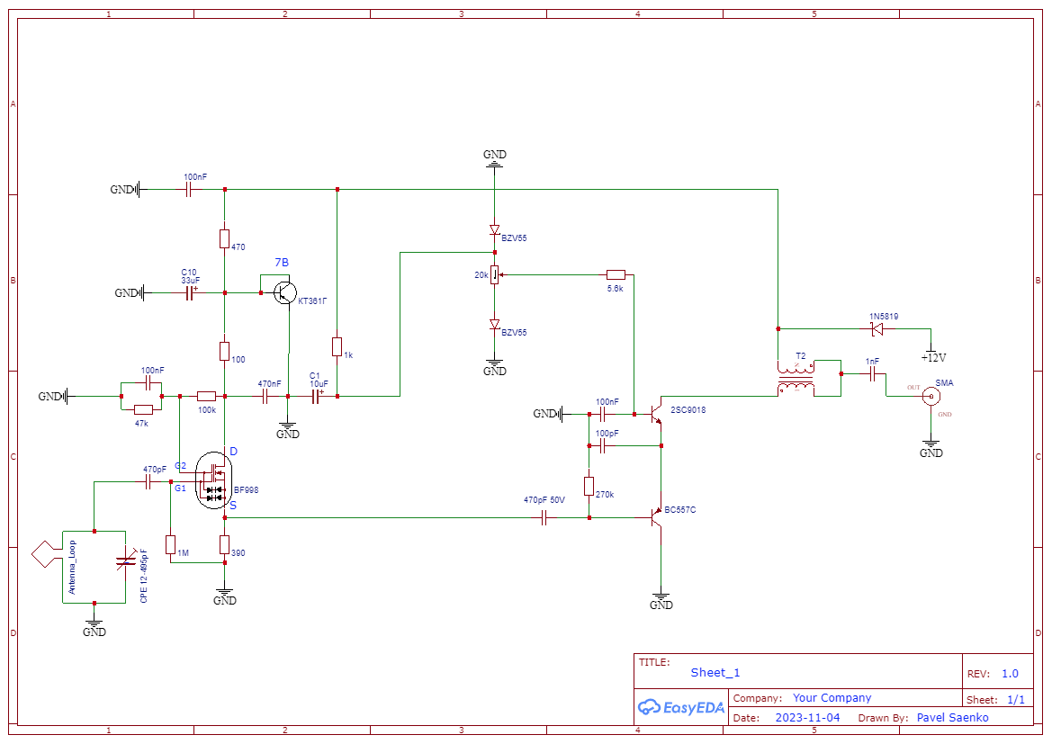Select the +12V power supply symbol
The height and width of the screenshot is (744, 1052).
click(931, 356)
